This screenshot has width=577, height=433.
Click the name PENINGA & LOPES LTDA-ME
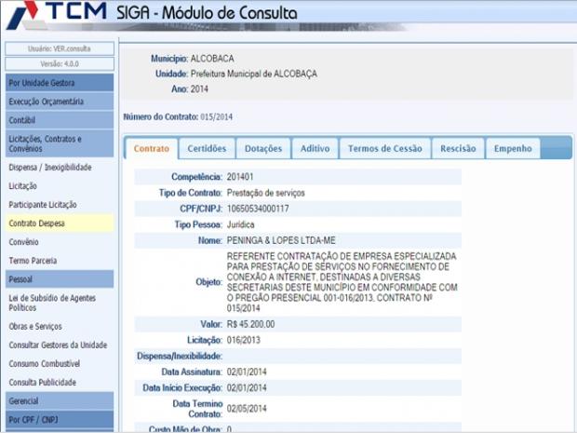pos(281,240)
